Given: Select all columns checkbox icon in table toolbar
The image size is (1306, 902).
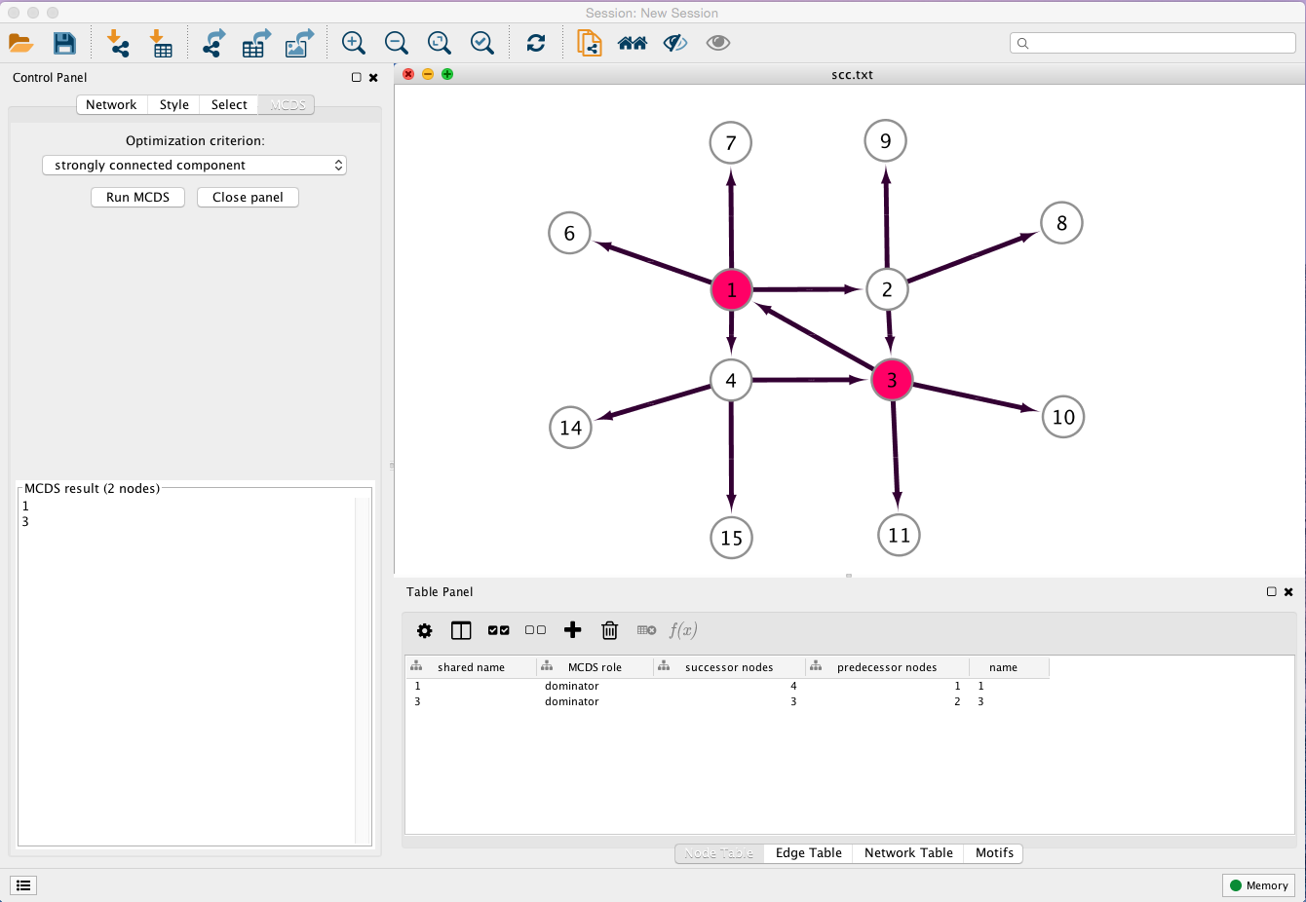Looking at the screenshot, I should (x=498, y=630).
